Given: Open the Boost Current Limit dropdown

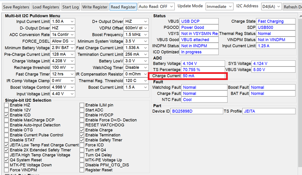Looking at the screenshot, I should (x=136, y=87).
